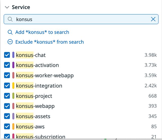Collapse the Service facet section
Image resolution: width=162 pixels, height=140 pixels.
(7, 7)
